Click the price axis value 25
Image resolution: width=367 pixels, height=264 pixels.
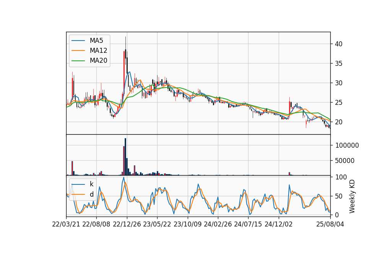tap(339, 103)
